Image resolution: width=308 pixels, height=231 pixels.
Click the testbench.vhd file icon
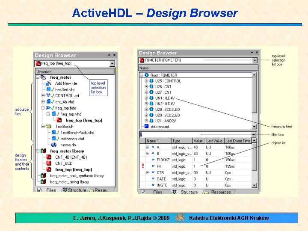pyautogui.click(x=53, y=139)
